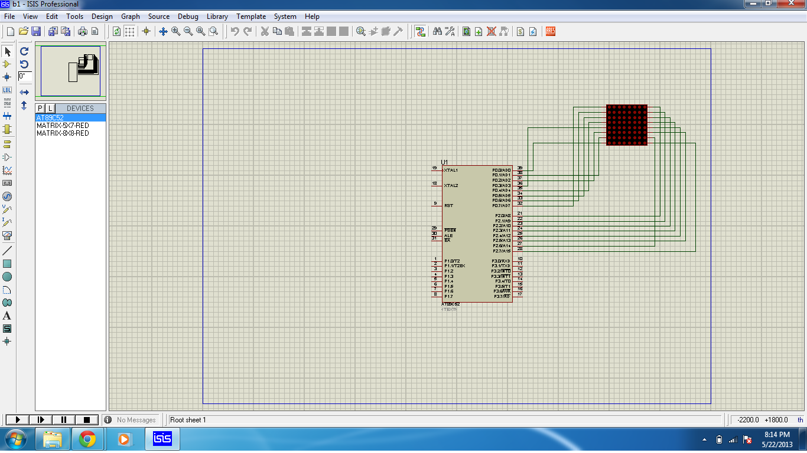The width and height of the screenshot is (807, 453).
Task: Select the Subcircuit tool
Action: pos(7,129)
